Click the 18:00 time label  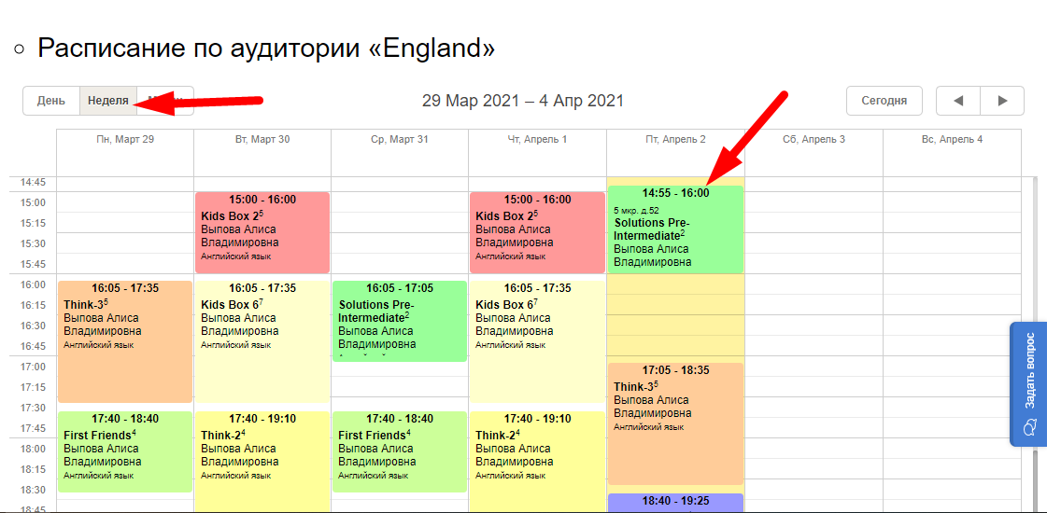coord(33,449)
